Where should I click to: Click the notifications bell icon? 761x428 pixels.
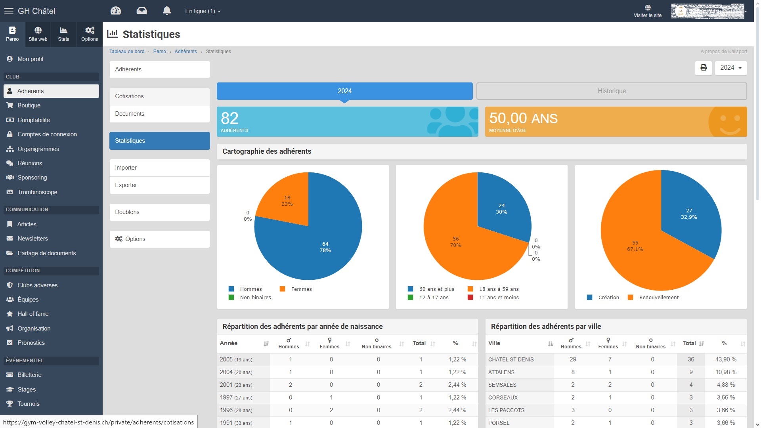(167, 11)
